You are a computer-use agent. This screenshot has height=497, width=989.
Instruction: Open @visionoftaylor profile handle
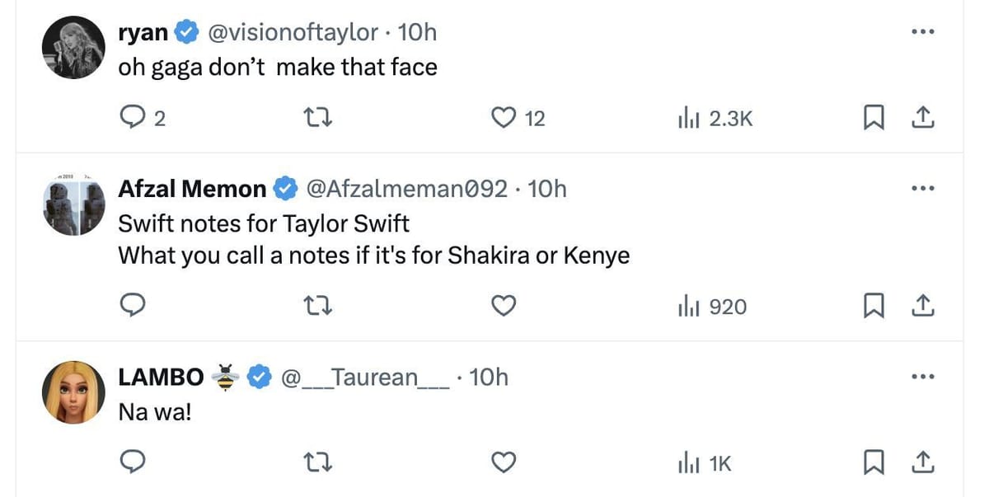click(x=294, y=32)
